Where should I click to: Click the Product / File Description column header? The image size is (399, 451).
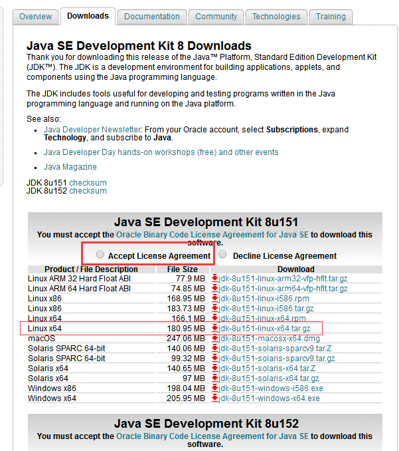coord(92,269)
